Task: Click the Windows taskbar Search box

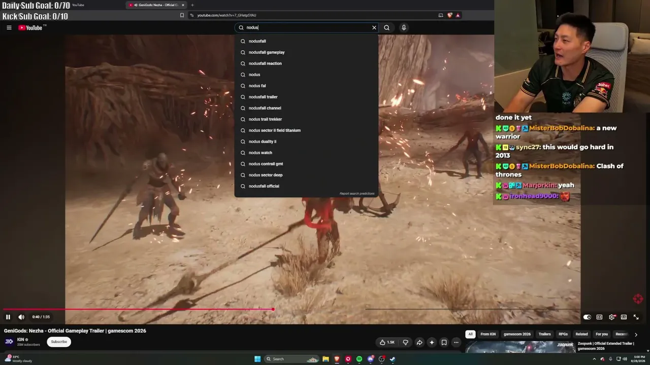Action: click(292, 359)
